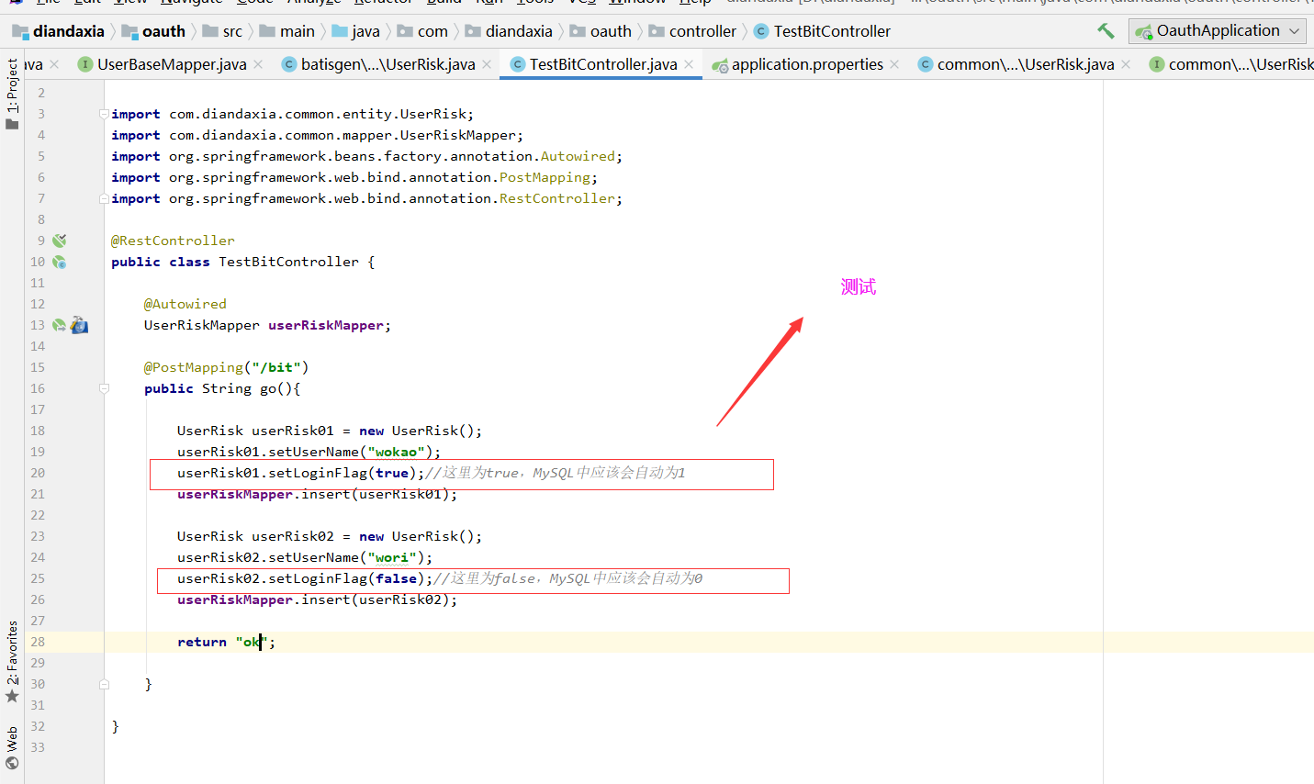Screen dimensions: 1314x784
Task: Open the Project tool window
Action: (x=12, y=94)
